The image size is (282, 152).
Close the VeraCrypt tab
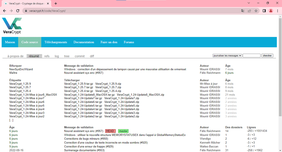pyautogui.click(x=48, y=3)
